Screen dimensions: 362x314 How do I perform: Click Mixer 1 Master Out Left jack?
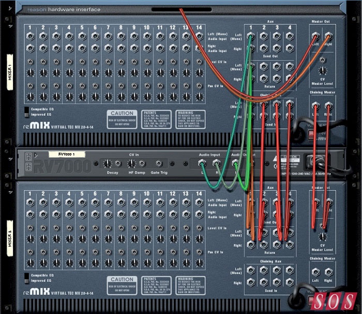315,36
